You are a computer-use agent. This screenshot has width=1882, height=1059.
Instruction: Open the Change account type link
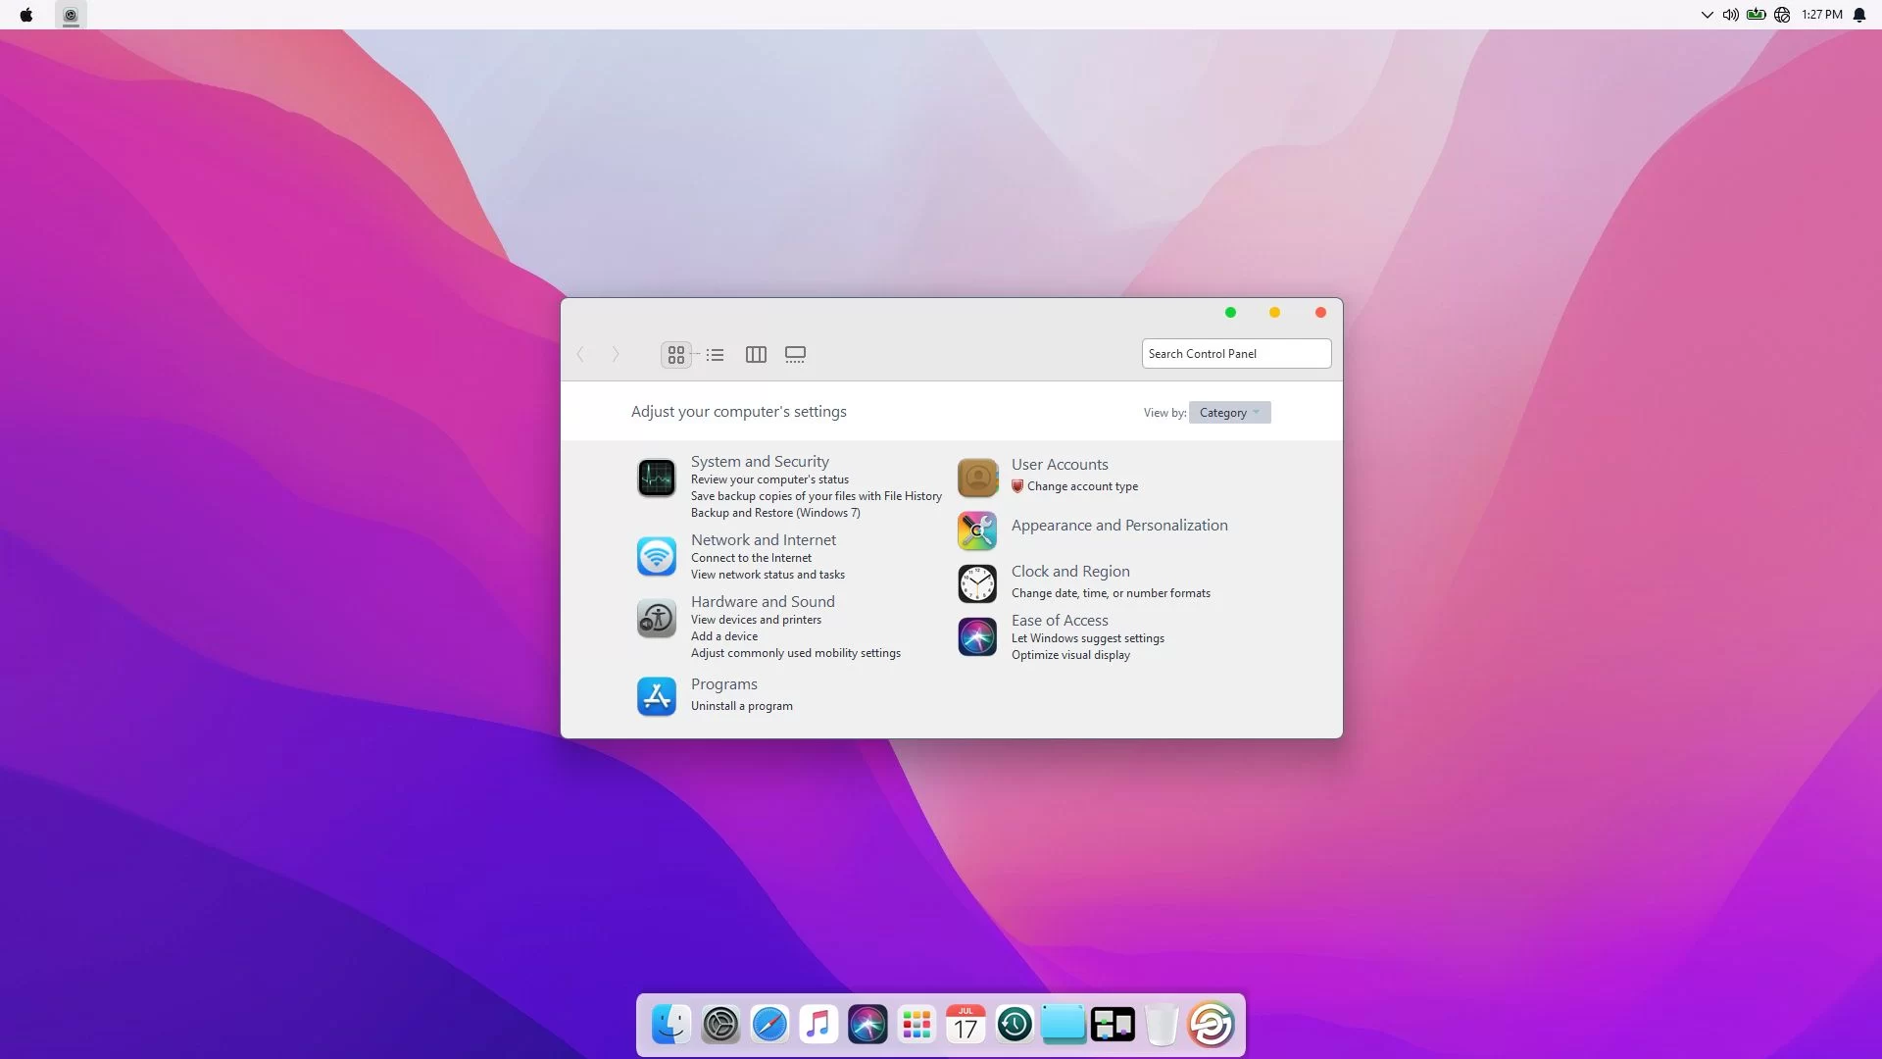click(1082, 486)
